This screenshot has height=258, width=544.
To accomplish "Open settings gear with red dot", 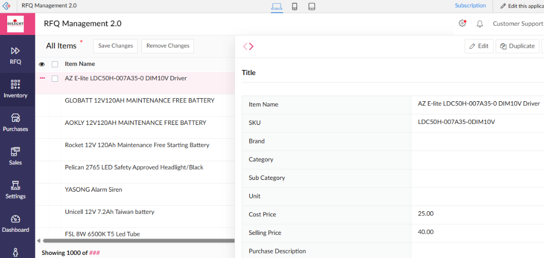I will (x=462, y=23).
